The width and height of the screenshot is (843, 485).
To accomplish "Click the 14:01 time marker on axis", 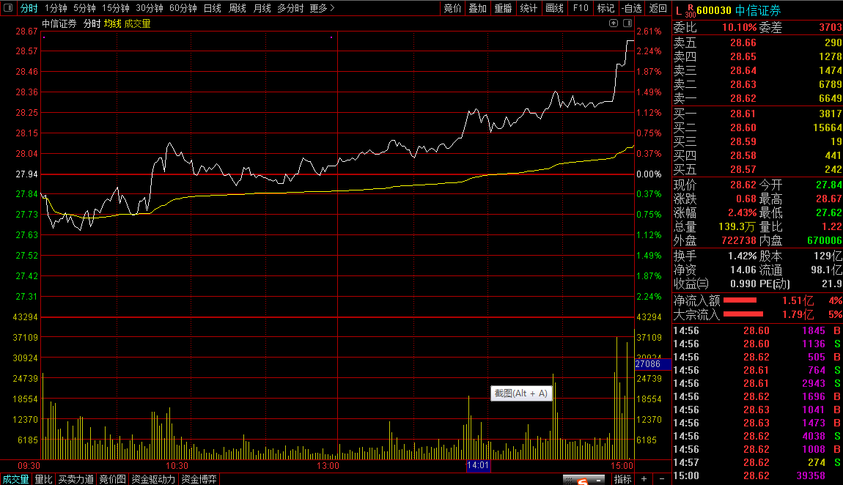I will [478, 465].
